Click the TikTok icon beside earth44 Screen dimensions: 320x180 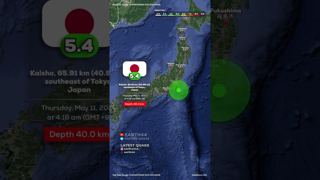pos(122,152)
